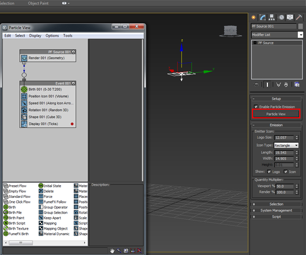Click No Zoom icon in Particle View
The height and width of the screenshot is (255, 306).
pyautogui.click(x=139, y=251)
